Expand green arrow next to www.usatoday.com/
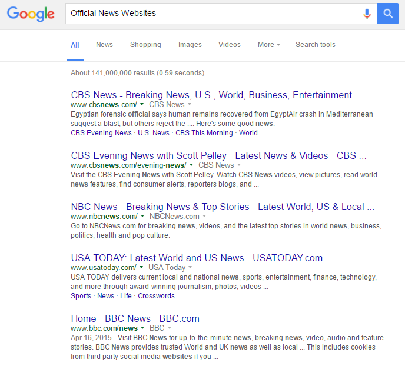The height and width of the screenshot is (366, 405). (141, 267)
